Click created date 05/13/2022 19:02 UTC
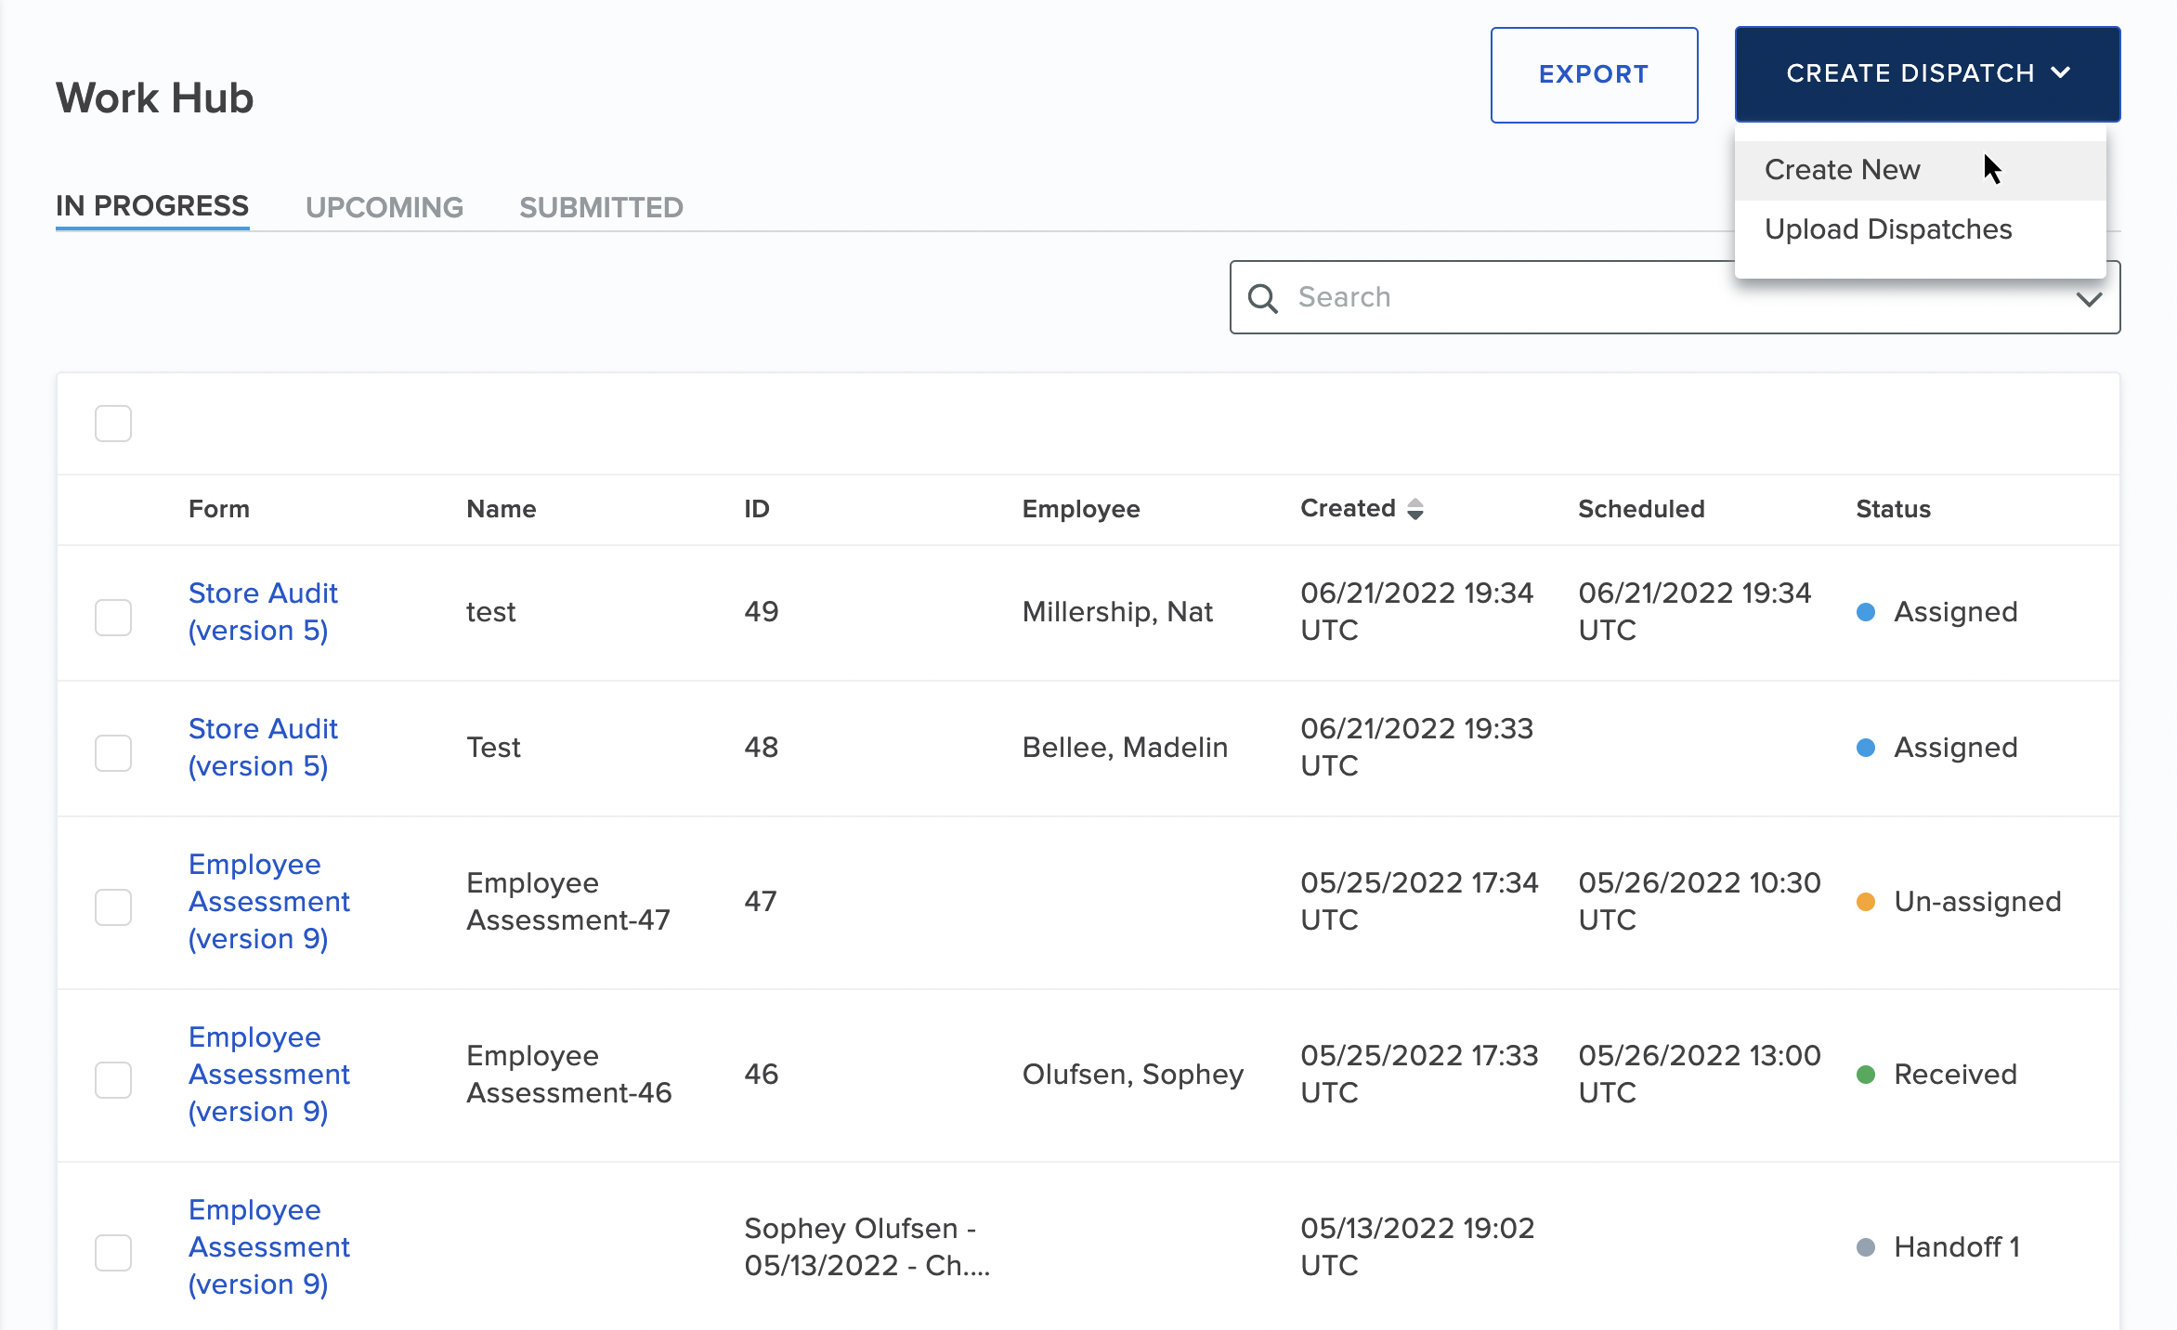 [1417, 1247]
